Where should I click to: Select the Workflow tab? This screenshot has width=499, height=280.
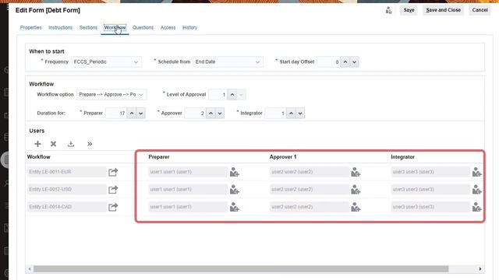pyautogui.click(x=115, y=28)
